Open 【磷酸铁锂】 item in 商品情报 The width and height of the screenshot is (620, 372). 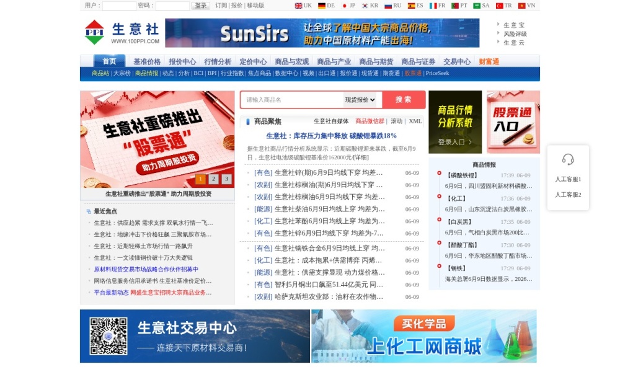(463, 175)
